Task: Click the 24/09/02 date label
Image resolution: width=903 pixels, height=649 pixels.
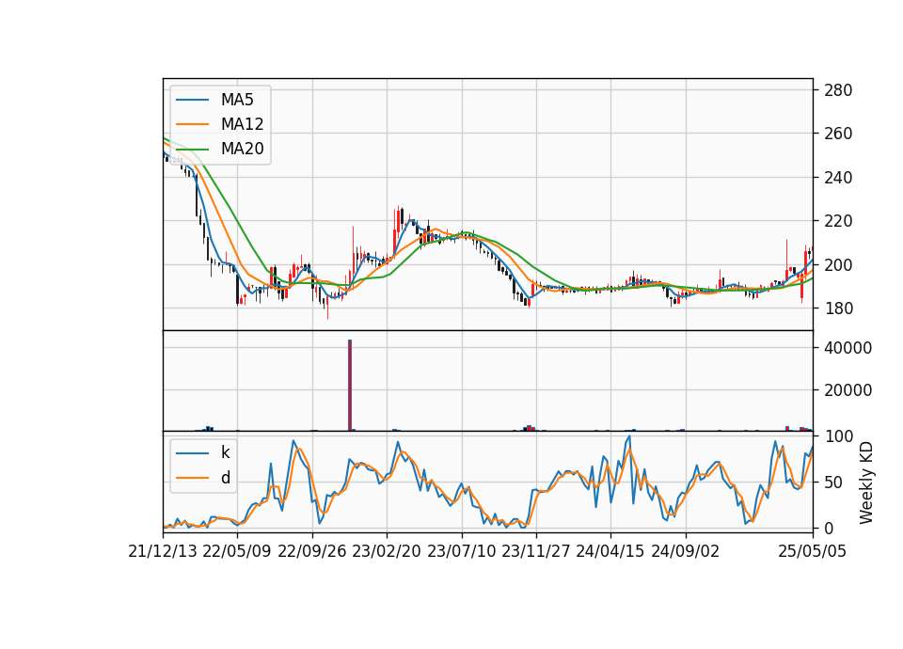Action: pos(686,551)
